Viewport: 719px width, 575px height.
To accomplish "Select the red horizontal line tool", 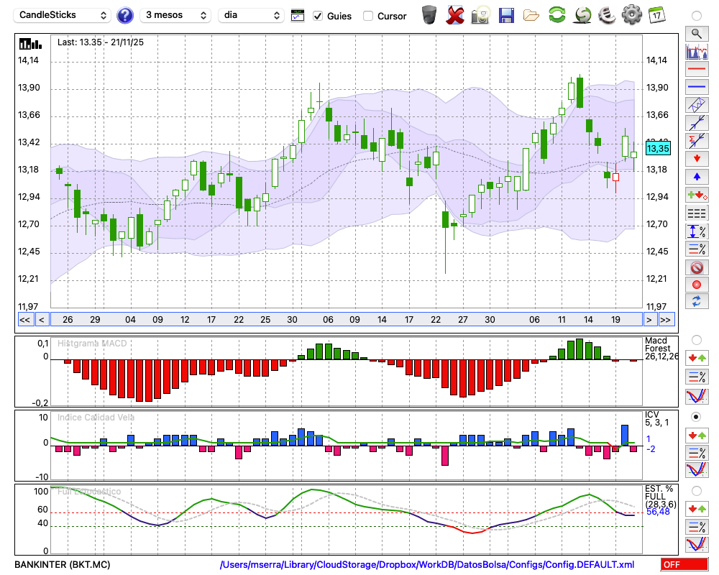I will tap(696, 69).
